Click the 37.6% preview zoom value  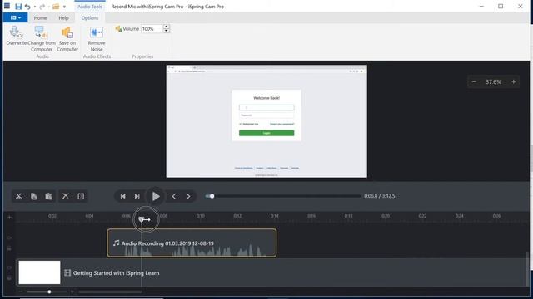click(494, 81)
